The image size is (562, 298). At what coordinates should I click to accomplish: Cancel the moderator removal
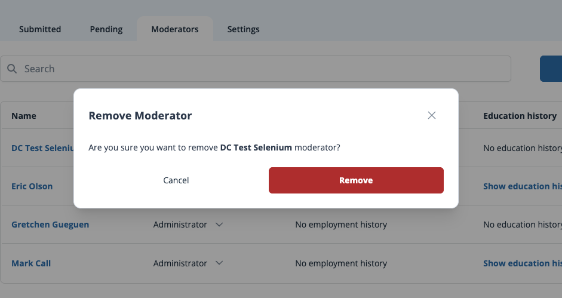tap(176, 180)
